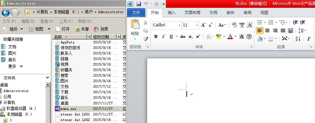Click the Save icon in Word's quick access toolbar
The image size is (315, 123).
point(139,4)
